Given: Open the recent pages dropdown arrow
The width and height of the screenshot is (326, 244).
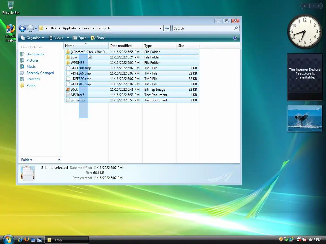Looking at the screenshot, I should click(36, 29).
